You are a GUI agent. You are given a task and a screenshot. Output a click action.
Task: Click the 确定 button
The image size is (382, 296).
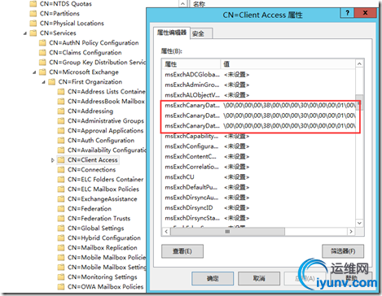(x=213, y=279)
